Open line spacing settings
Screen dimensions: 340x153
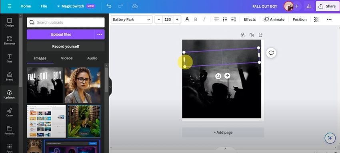[x=234, y=20]
